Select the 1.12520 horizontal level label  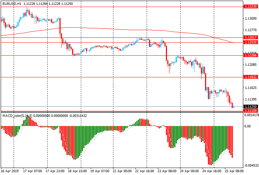[x=251, y=42]
